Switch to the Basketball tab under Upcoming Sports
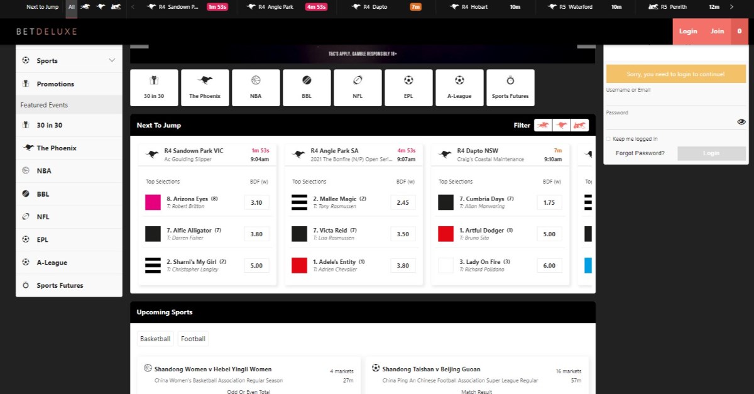This screenshot has width=754, height=394. (155, 339)
